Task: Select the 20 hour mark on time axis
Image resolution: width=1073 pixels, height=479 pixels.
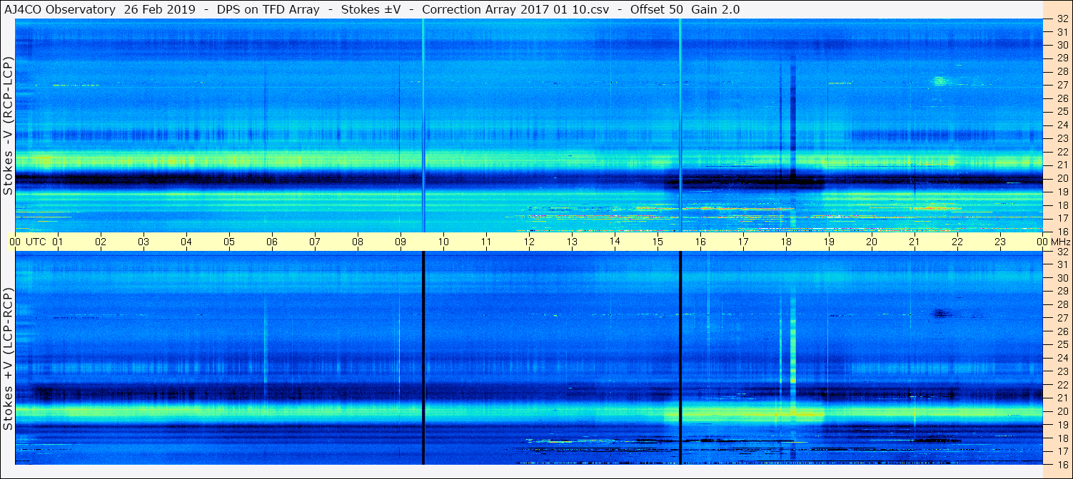Action: [872, 242]
